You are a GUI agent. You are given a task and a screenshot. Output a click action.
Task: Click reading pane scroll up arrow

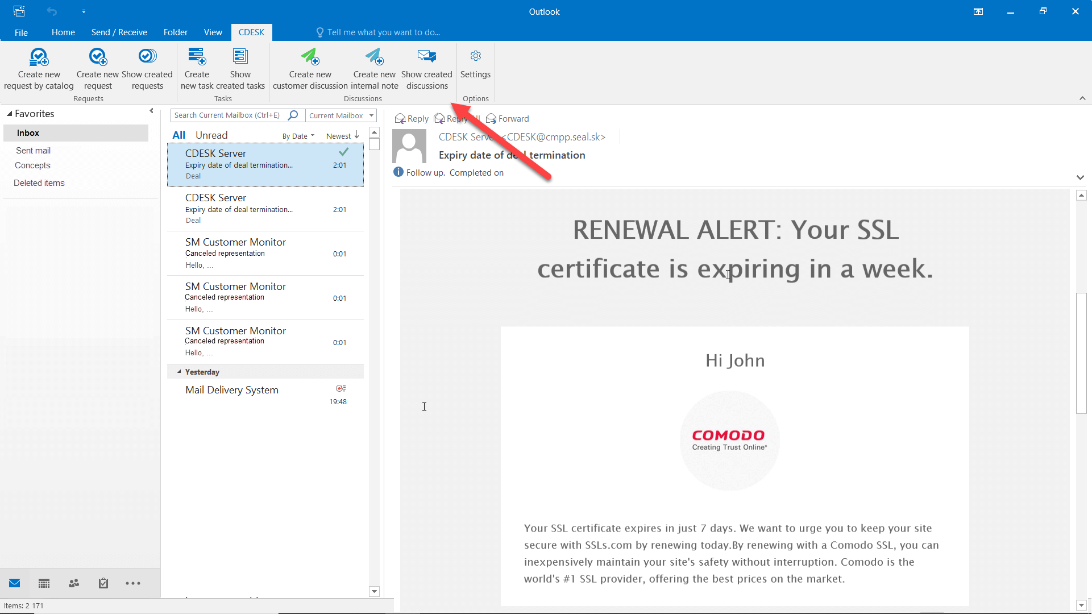click(1081, 195)
